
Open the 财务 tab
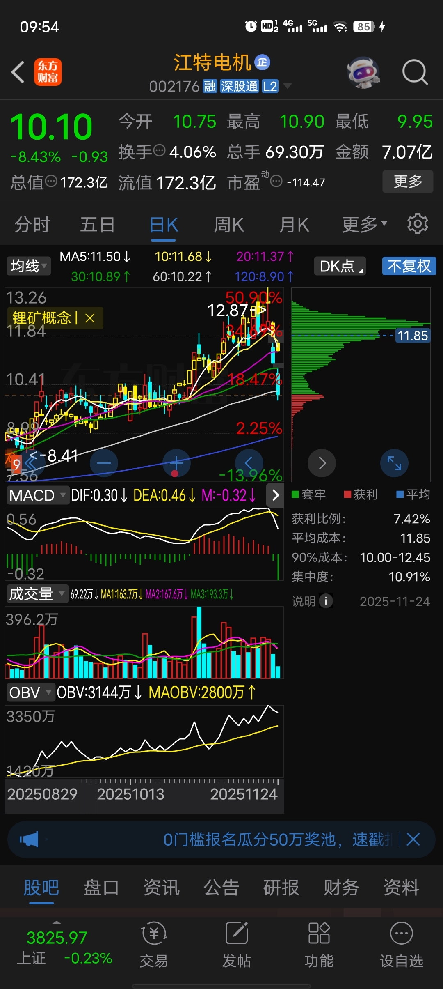pos(341,887)
